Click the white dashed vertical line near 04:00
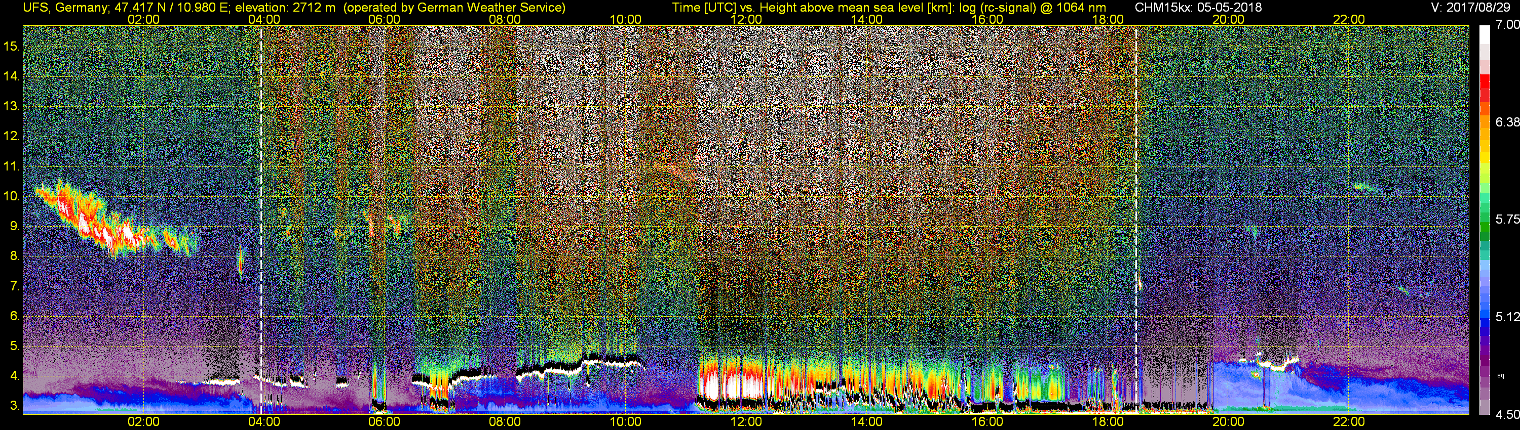1520x430 pixels. 261,220
